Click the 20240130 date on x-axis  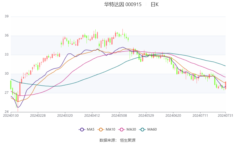click(x=11, y=115)
